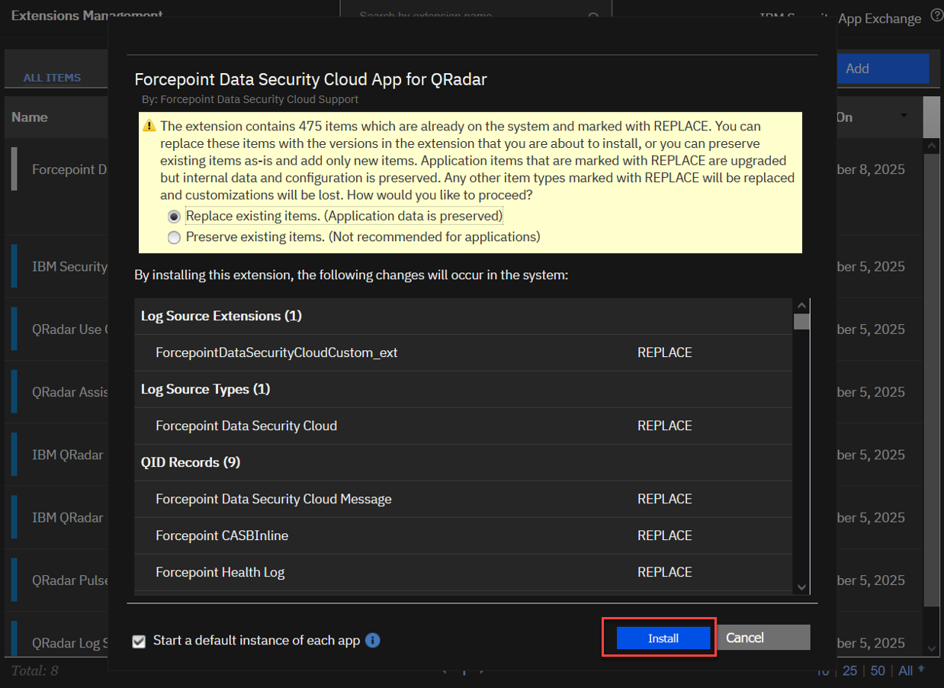Switch to the ALL ITEMS tab
This screenshot has width=944, height=688.
(x=52, y=78)
